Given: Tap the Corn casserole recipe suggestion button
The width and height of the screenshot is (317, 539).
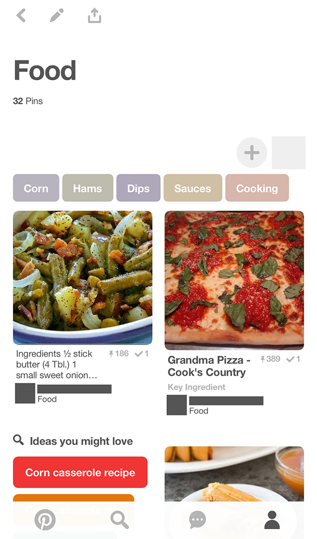Looking at the screenshot, I should 80,472.
